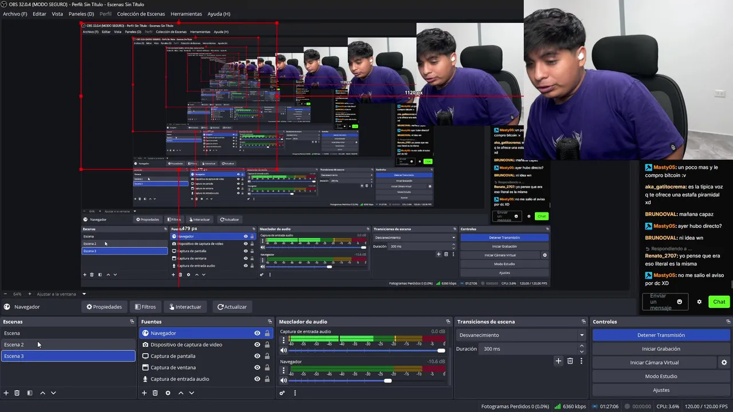Click Detener Transmisión button
Screen dimensions: 733x412
tap(661, 335)
